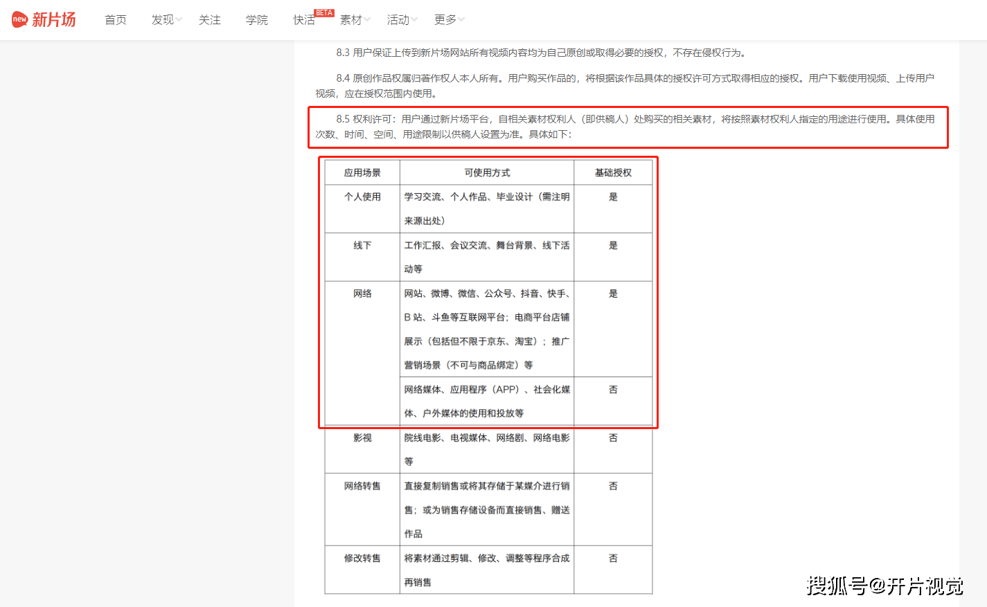Expand the 发现 dropdown arrow
The height and width of the screenshot is (607, 987).
point(179,20)
